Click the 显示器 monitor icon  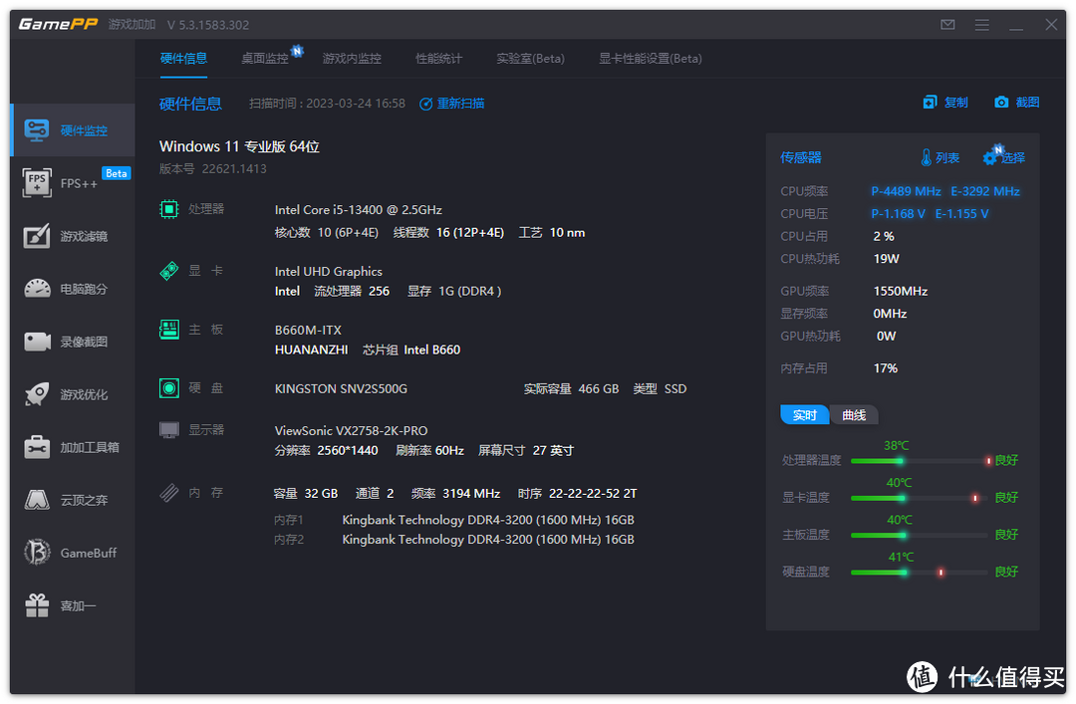(x=168, y=430)
